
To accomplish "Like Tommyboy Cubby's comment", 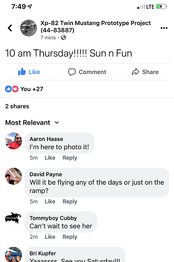I will 50,237.
